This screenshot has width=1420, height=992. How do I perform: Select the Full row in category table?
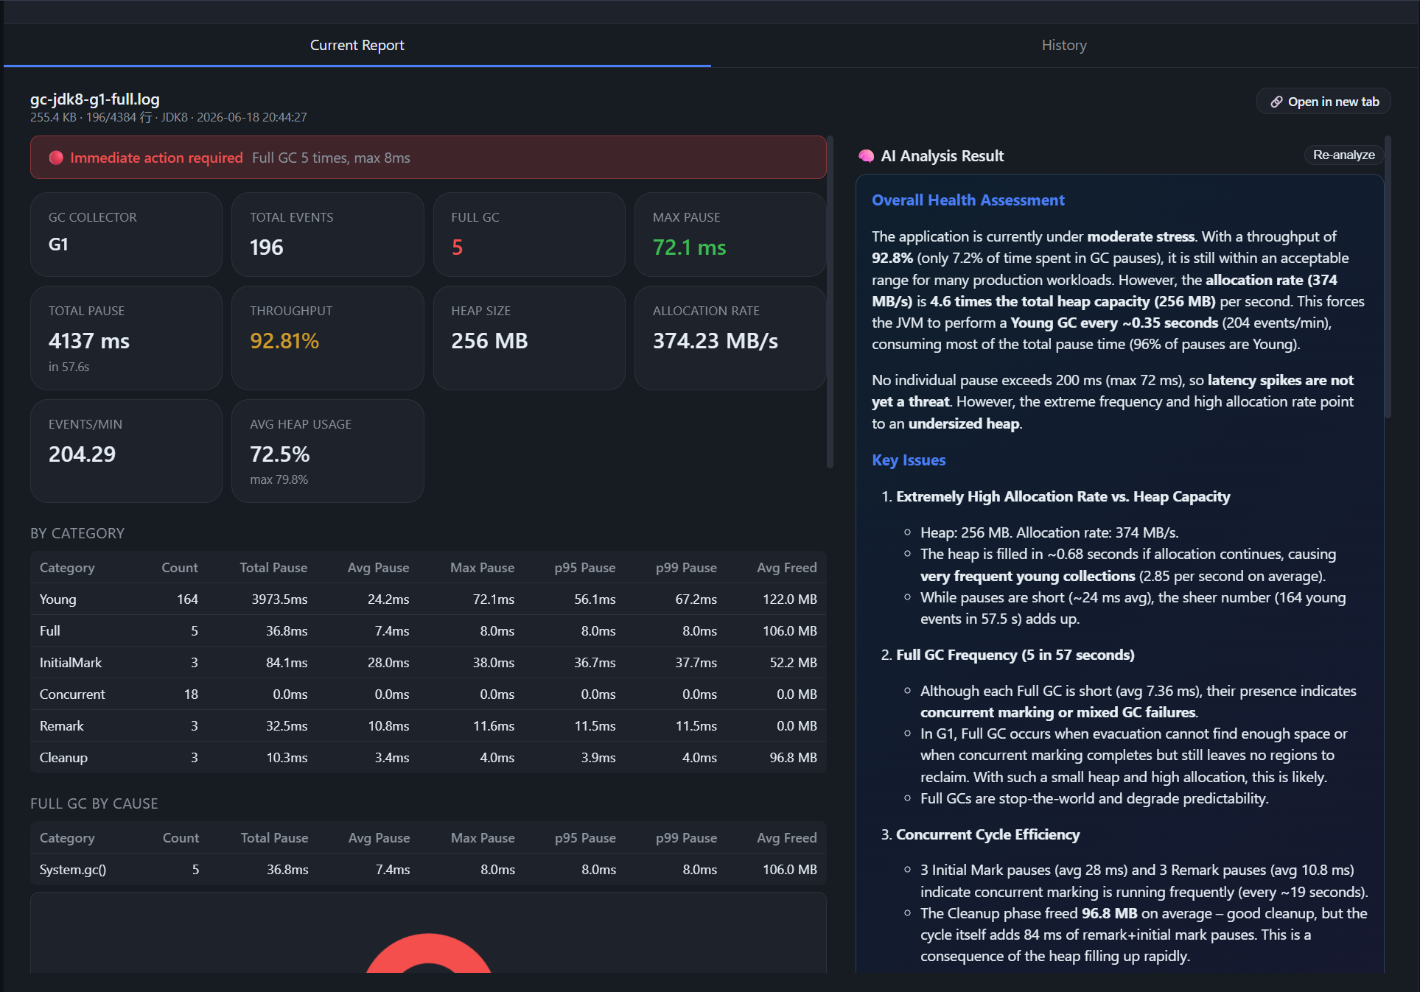click(428, 631)
